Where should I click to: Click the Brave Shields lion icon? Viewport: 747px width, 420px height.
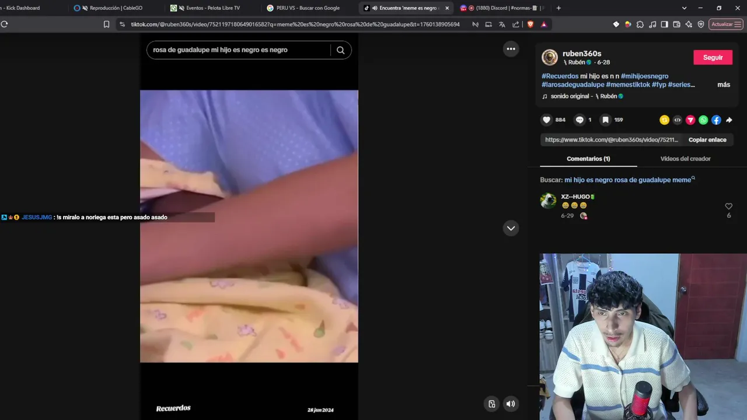pos(530,24)
